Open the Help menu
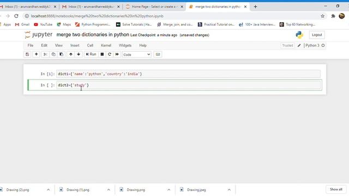Screen dimensions: 349x196 pos(143,45)
